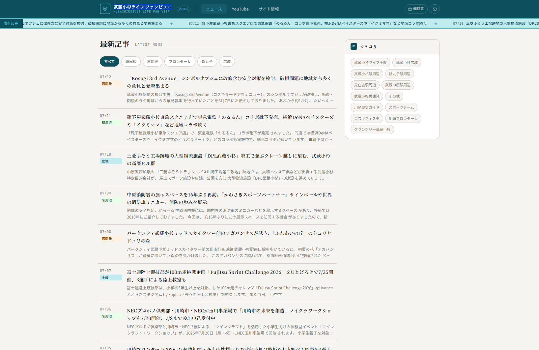Select the すべて filter pill
Viewport: 539px width, 350px height.
(109, 62)
